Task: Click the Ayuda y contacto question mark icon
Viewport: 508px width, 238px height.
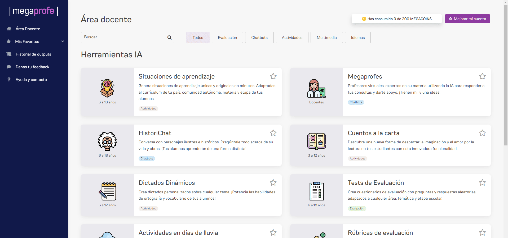Action: tap(9, 79)
